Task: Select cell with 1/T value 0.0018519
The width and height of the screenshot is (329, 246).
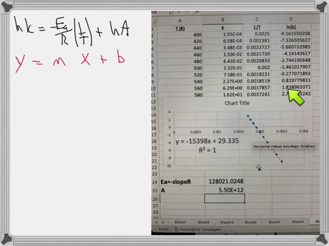Action: 257,81
